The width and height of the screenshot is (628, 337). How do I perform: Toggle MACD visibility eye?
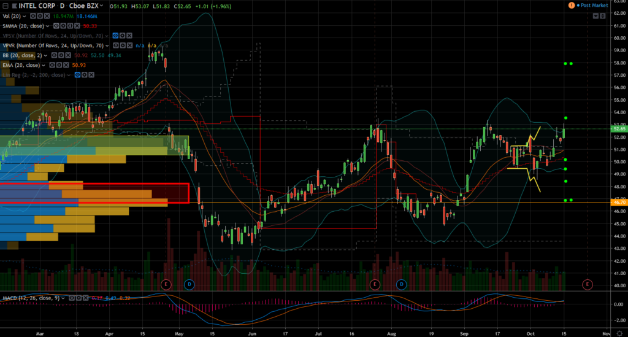click(71, 298)
